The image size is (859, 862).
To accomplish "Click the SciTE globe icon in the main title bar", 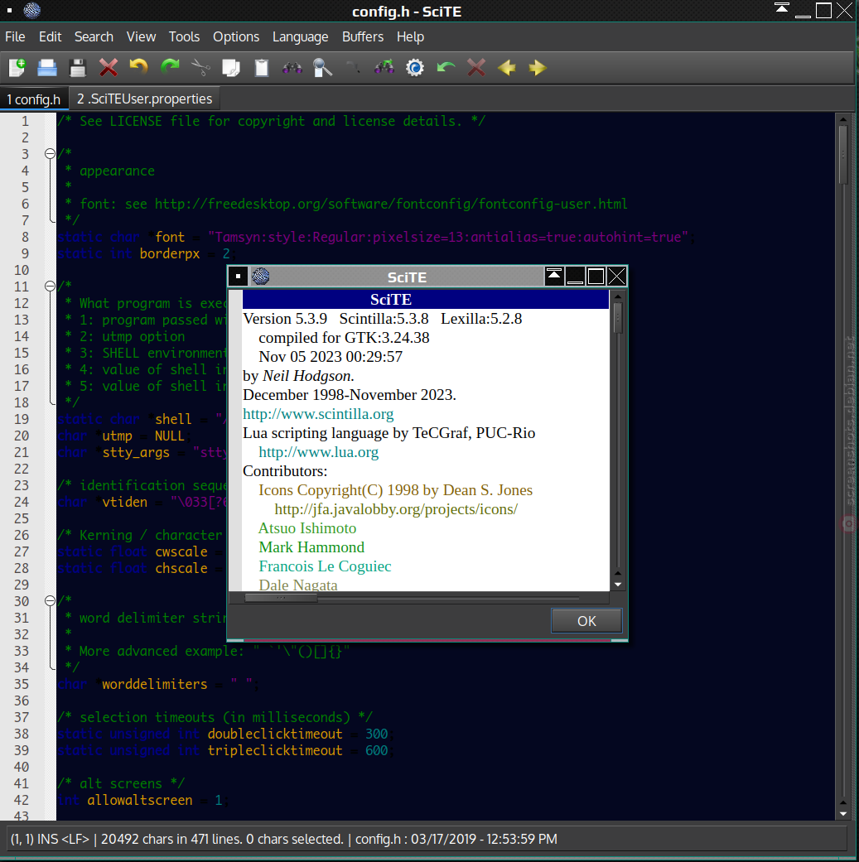I will pyautogui.click(x=32, y=11).
